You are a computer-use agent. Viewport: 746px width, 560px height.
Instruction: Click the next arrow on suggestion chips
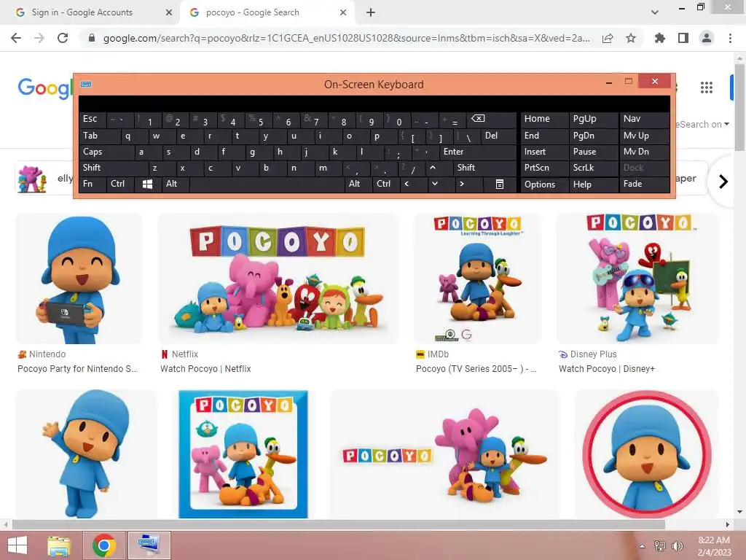723,182
